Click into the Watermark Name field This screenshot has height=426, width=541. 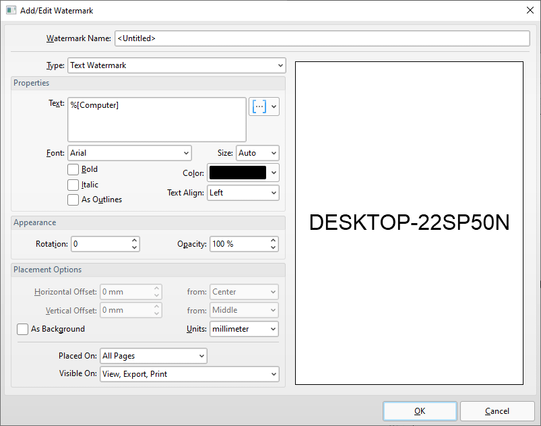point(322,38)
